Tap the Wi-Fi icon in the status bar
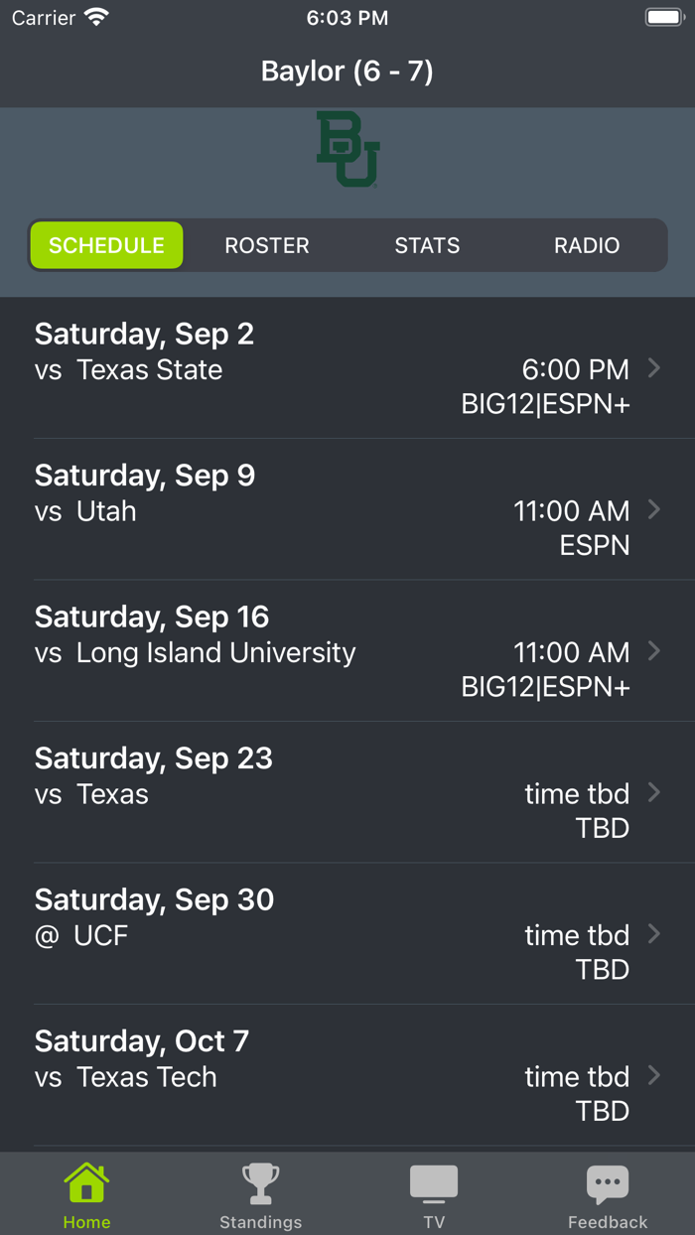Screen dimensions: 695x1235 click(94, 17)
